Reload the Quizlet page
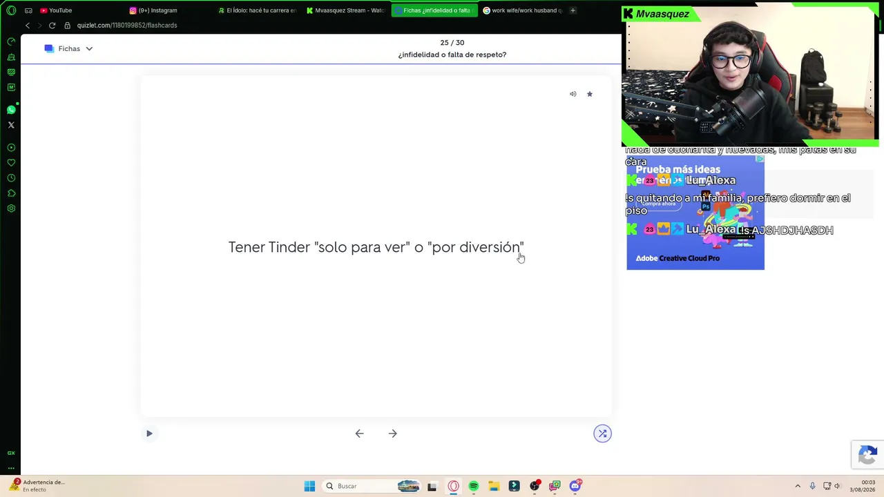Screen dimensions: 884x497 tap(52, 26)
